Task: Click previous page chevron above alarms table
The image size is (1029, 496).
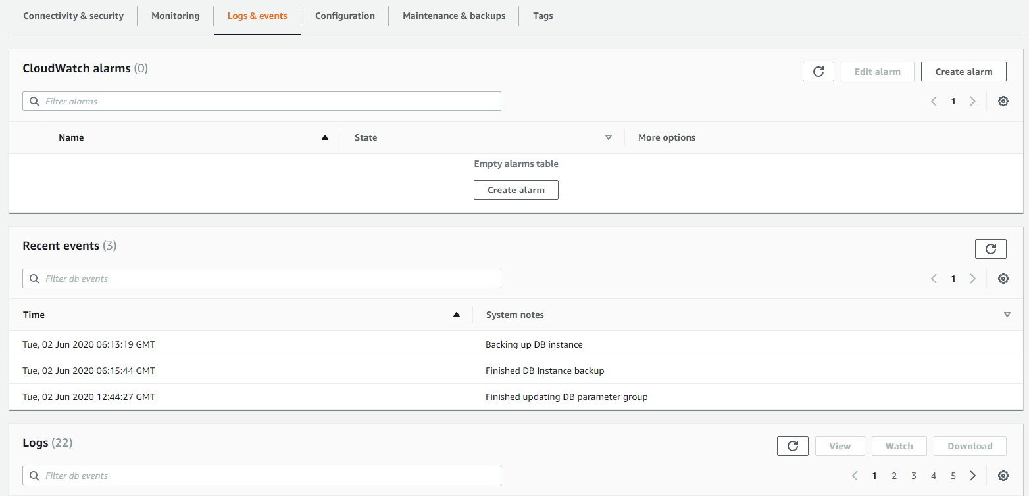Action: (x=934, y=101)
